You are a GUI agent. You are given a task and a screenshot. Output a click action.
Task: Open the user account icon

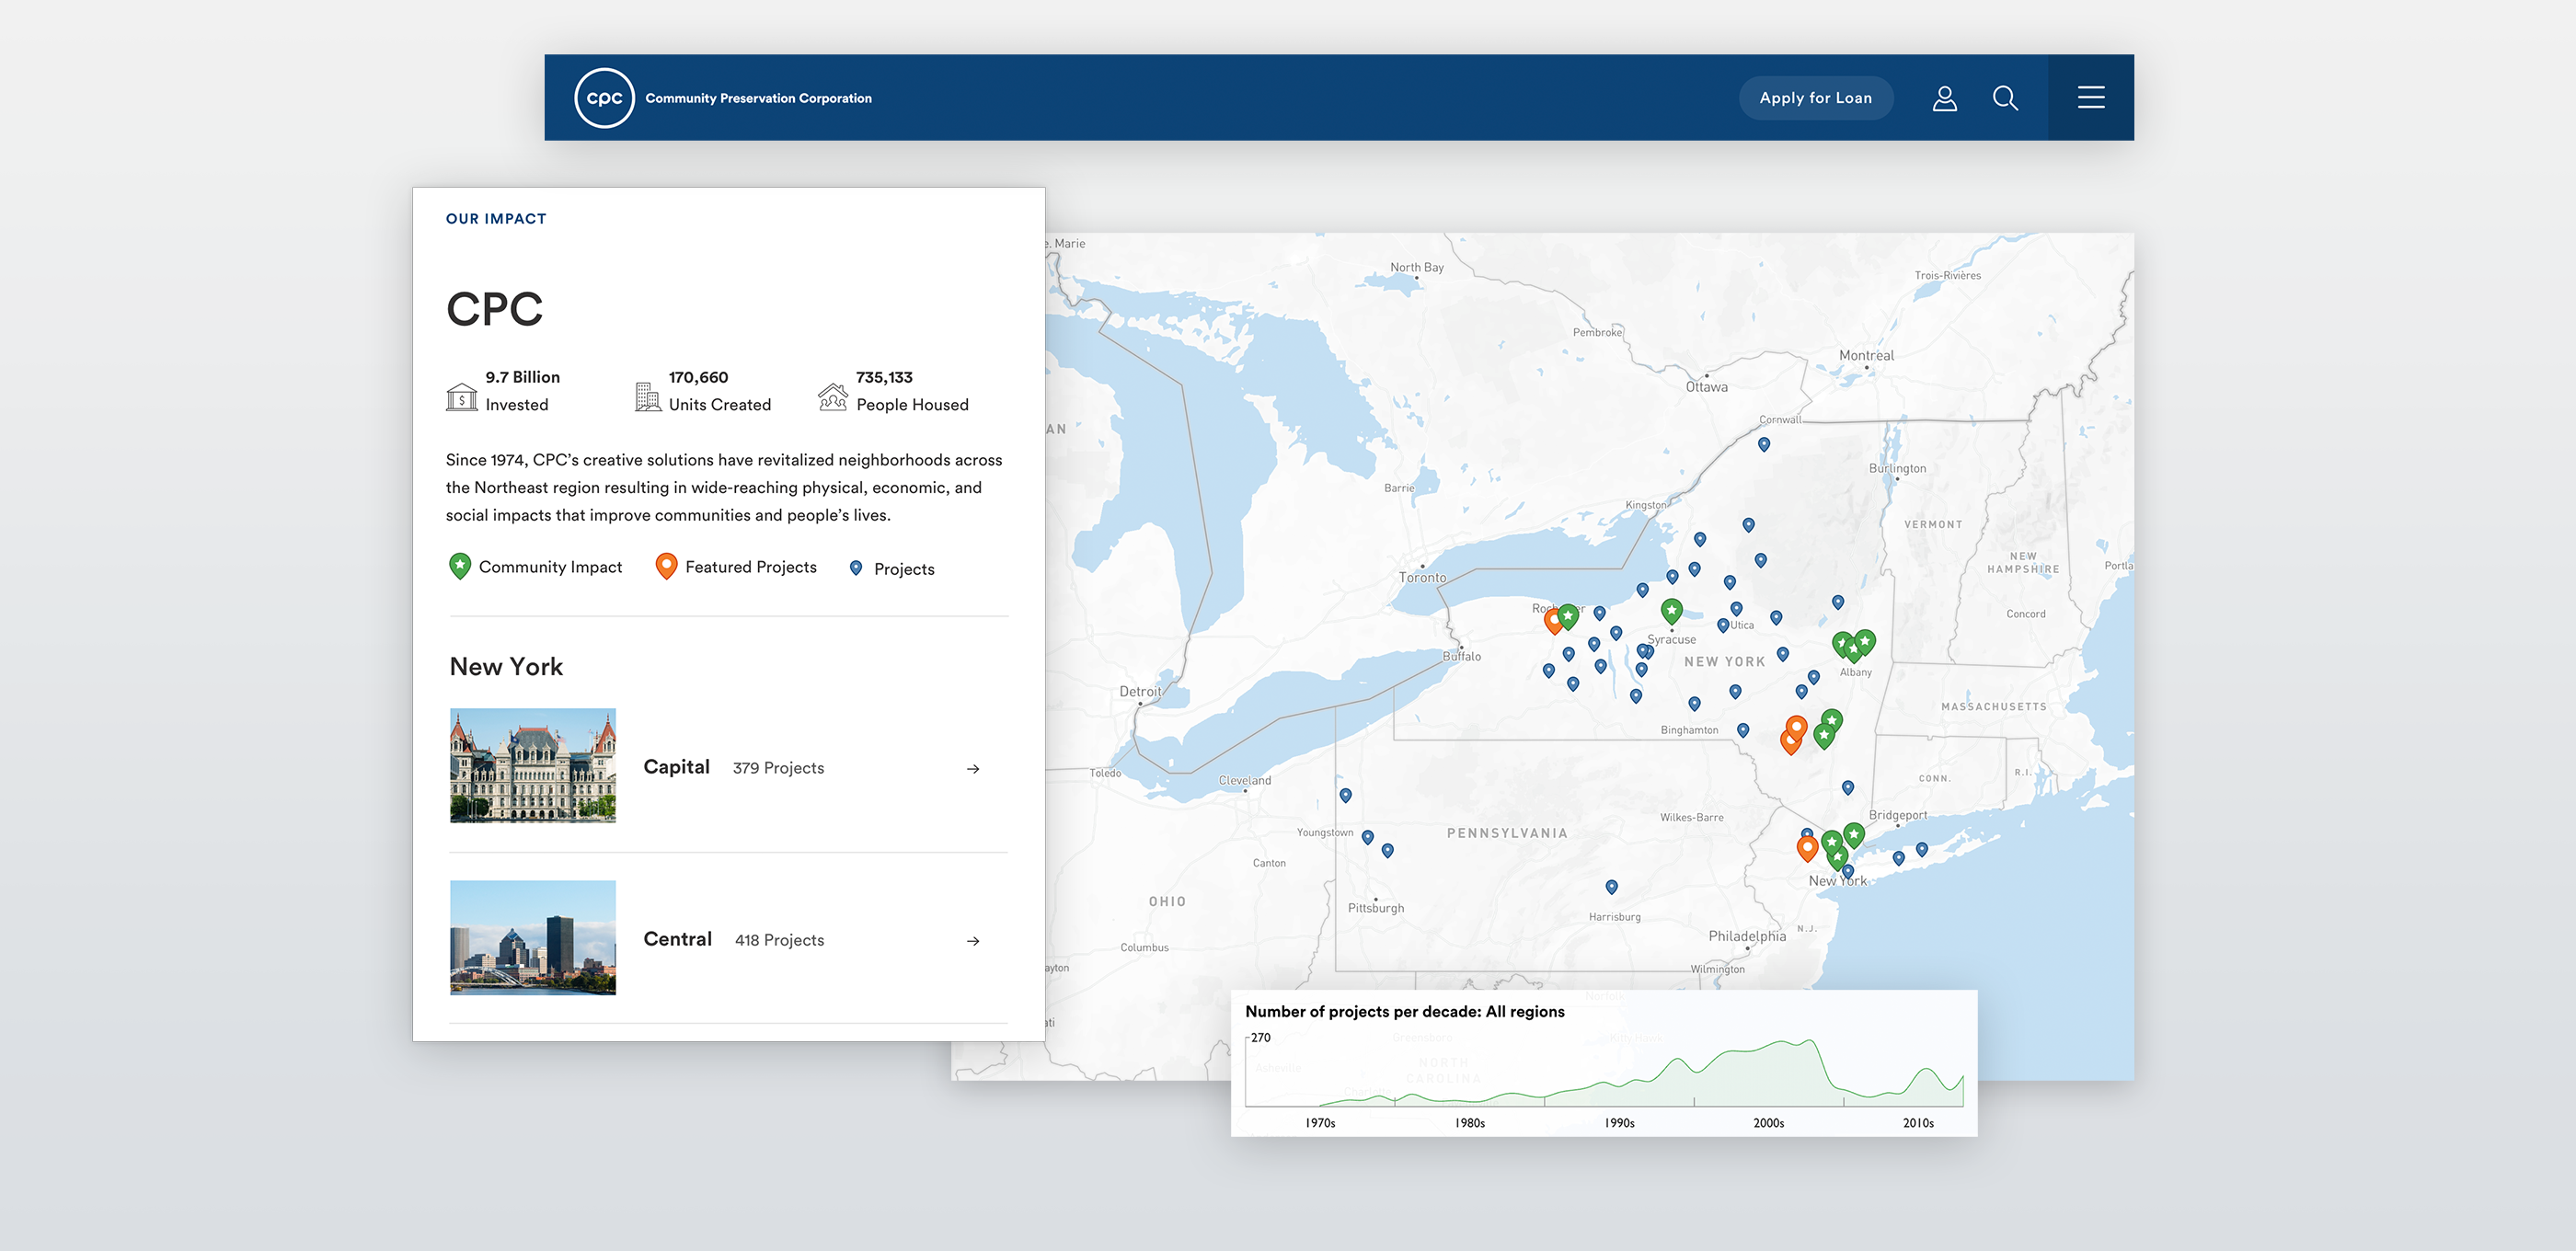coord(1944,98)
